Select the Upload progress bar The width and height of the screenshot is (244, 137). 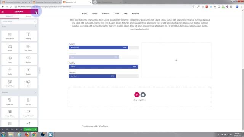(104, 67)
